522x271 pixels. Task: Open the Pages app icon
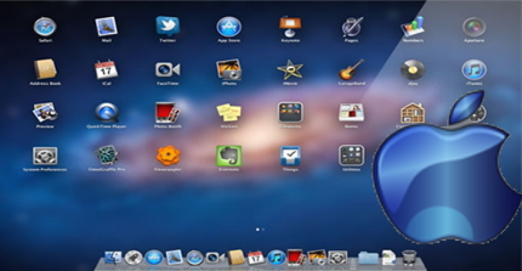[x=351, y=27]
